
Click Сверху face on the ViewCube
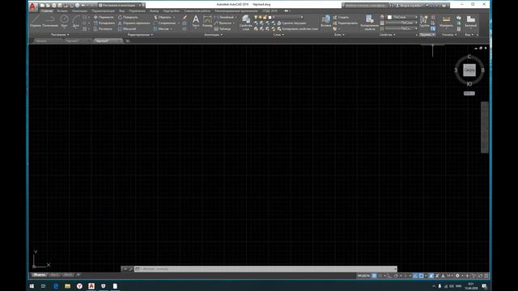[x=469, y=70]
